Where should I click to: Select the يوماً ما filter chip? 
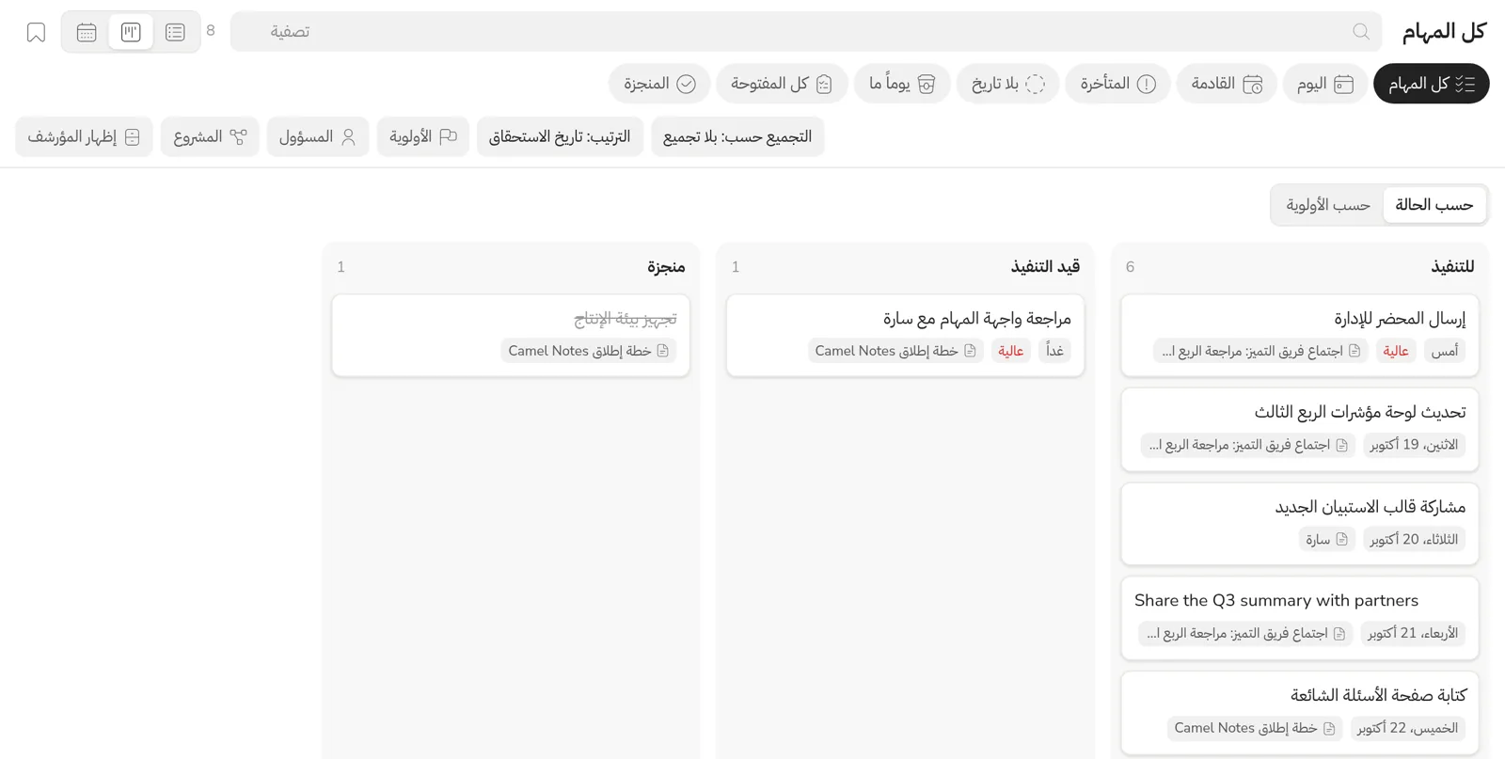coord(902,84)
